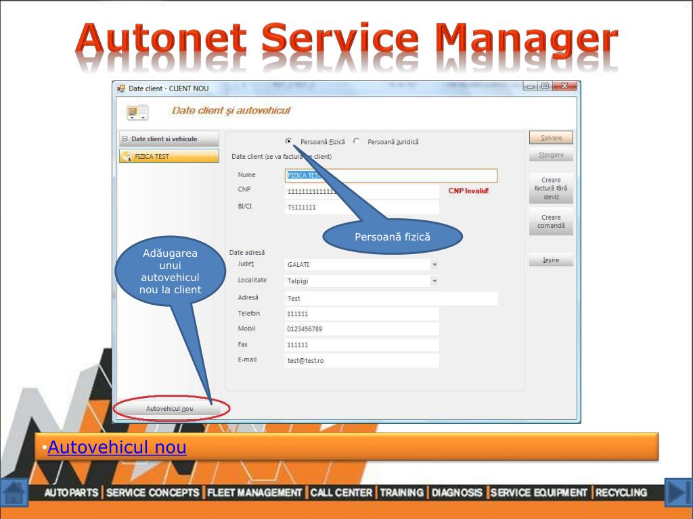
Task: Click the Date adresă section label
Action: 247,253
